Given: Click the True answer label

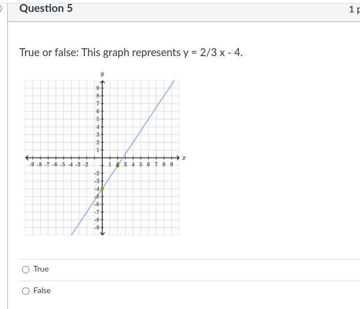Looking at the screenshot, I should [41, 269].
